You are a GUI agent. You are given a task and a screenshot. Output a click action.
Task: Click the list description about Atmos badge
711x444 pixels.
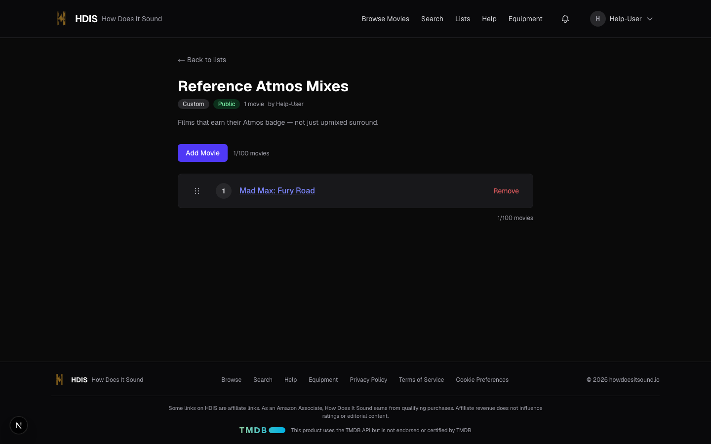click(278, 122)
